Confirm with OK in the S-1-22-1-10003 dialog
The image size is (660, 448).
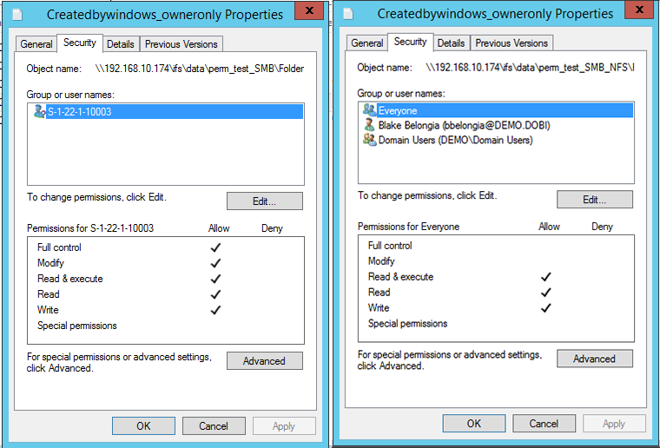tap(143, 425)
